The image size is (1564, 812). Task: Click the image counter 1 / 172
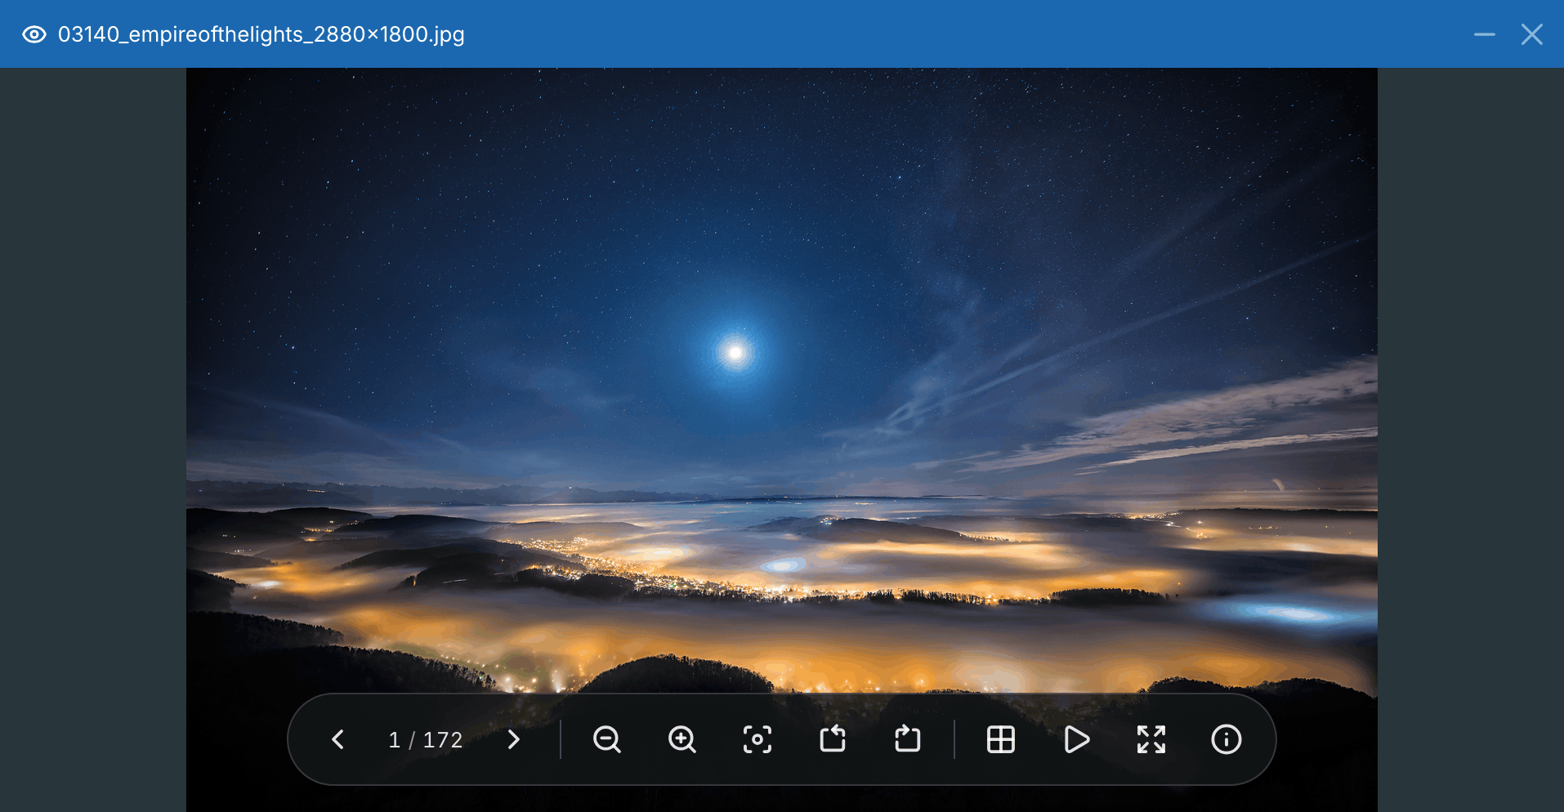[426, 740]
